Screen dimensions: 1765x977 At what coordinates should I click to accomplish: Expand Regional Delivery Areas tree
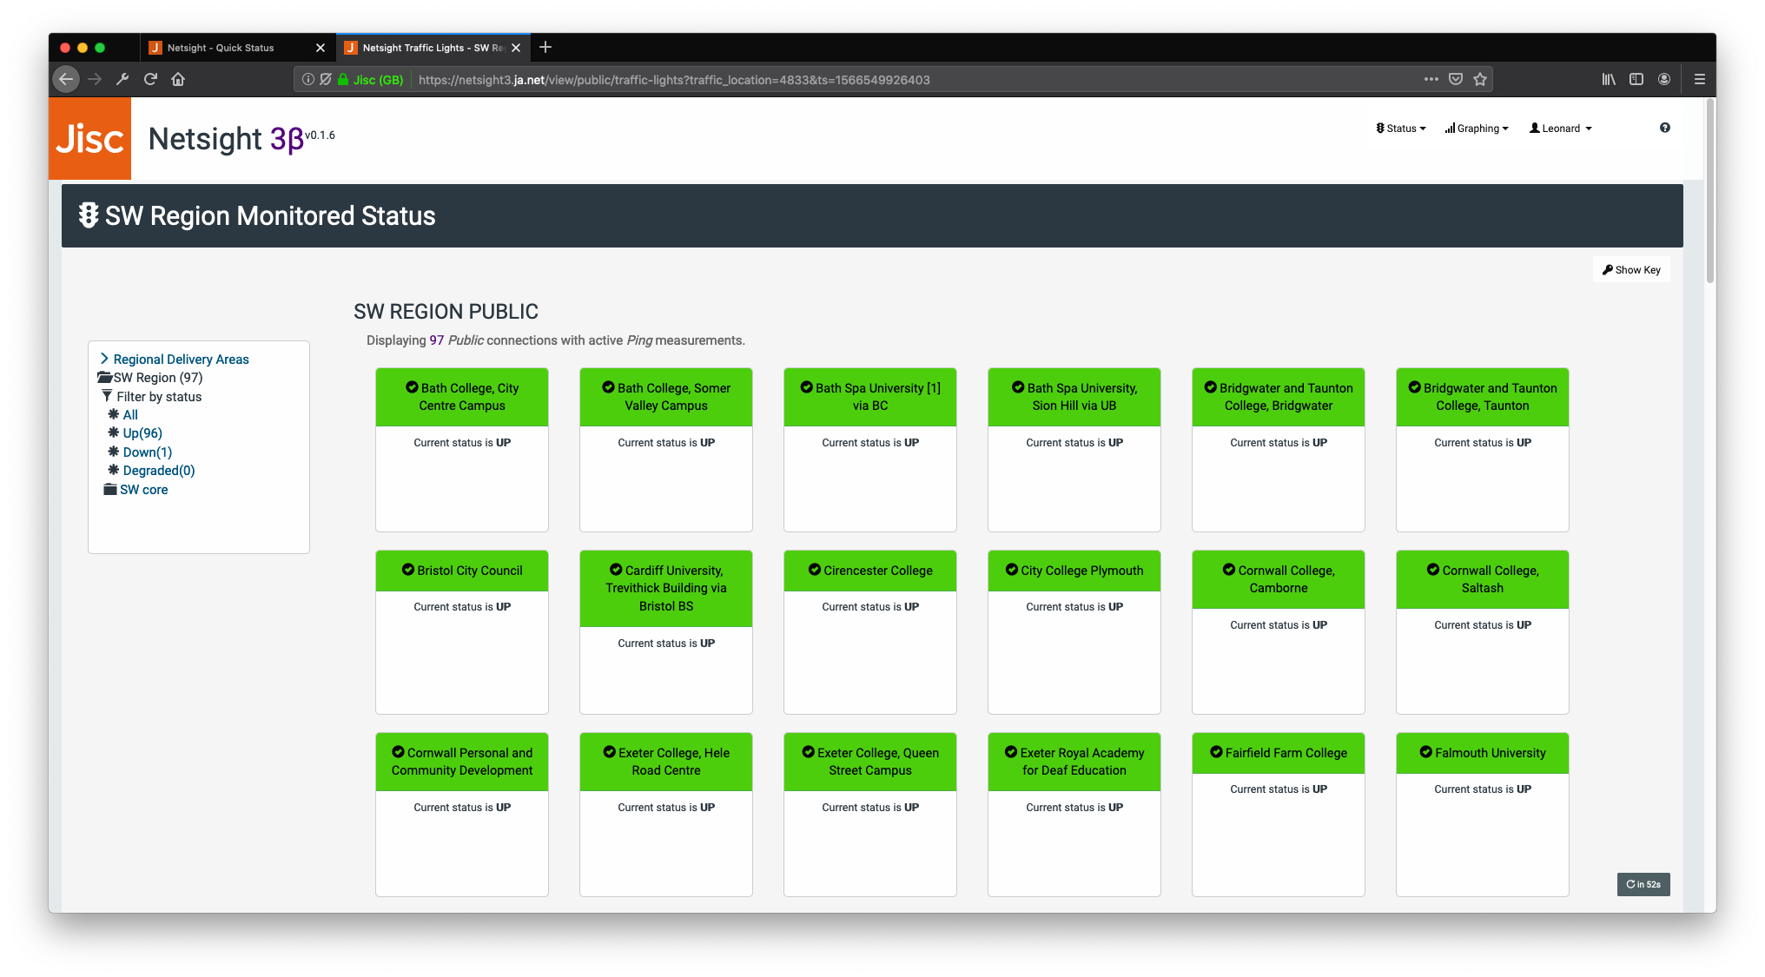coord(180,360)
